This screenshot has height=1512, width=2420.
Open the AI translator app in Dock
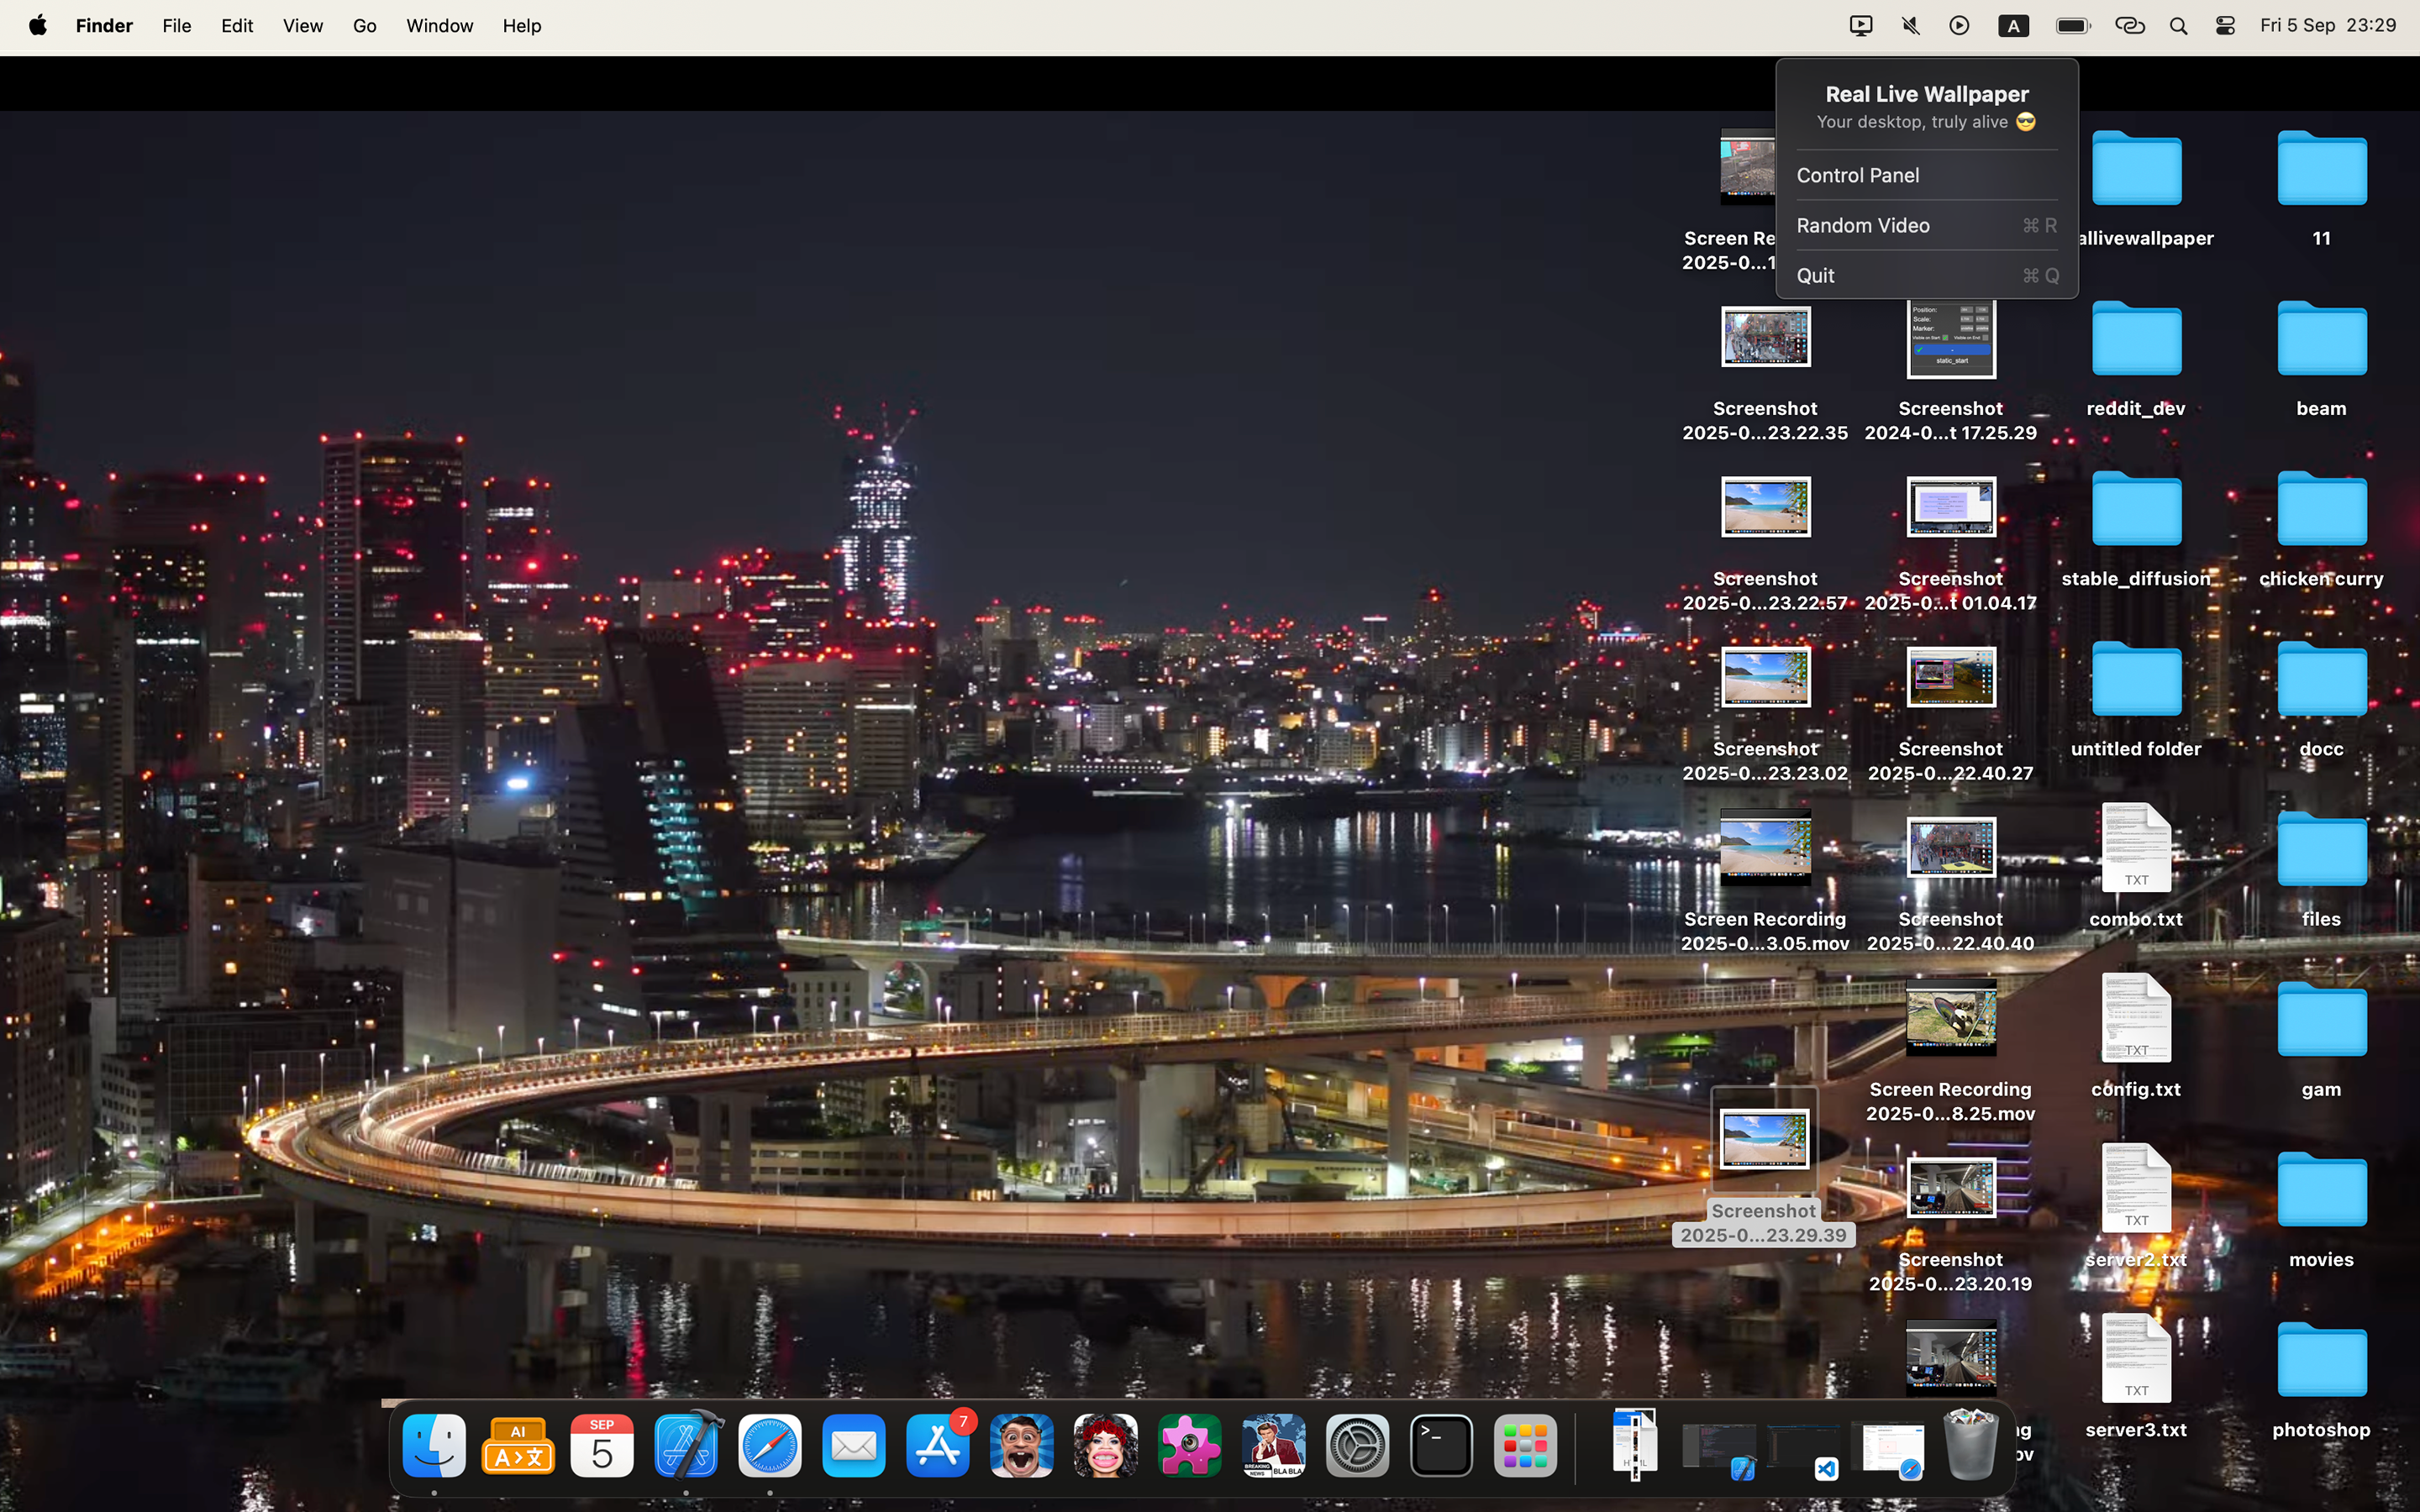[x=518, y=1445]
